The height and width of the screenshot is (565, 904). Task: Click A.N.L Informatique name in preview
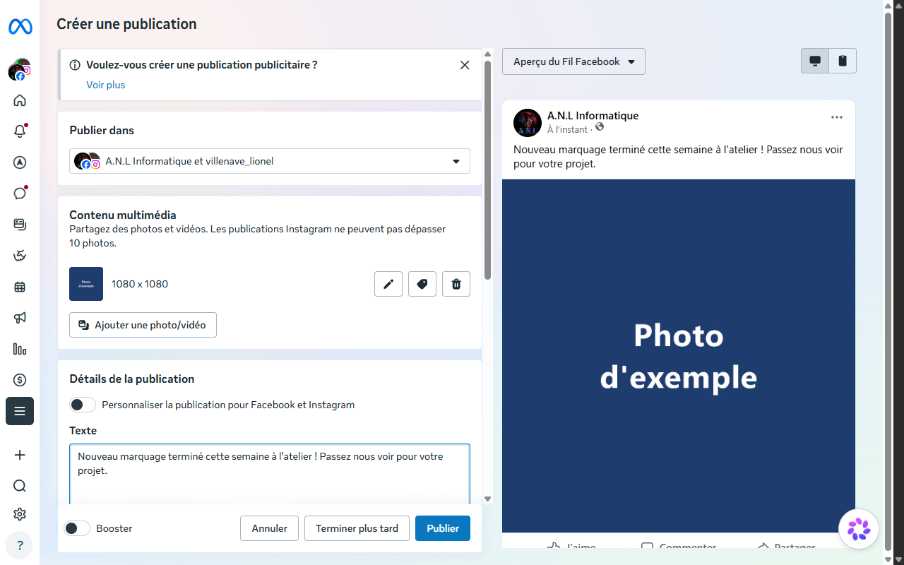(593, 115)
